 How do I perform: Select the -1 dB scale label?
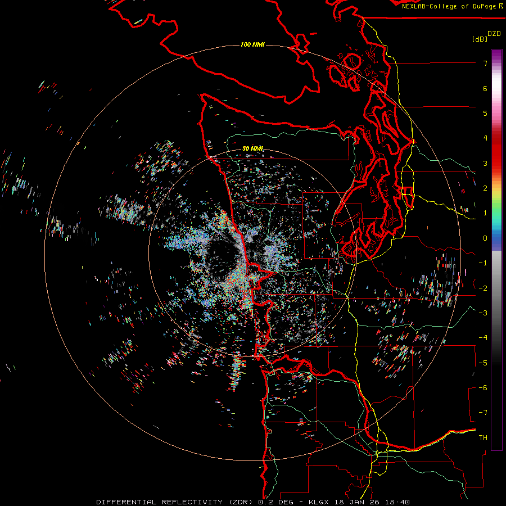point(483,263)
